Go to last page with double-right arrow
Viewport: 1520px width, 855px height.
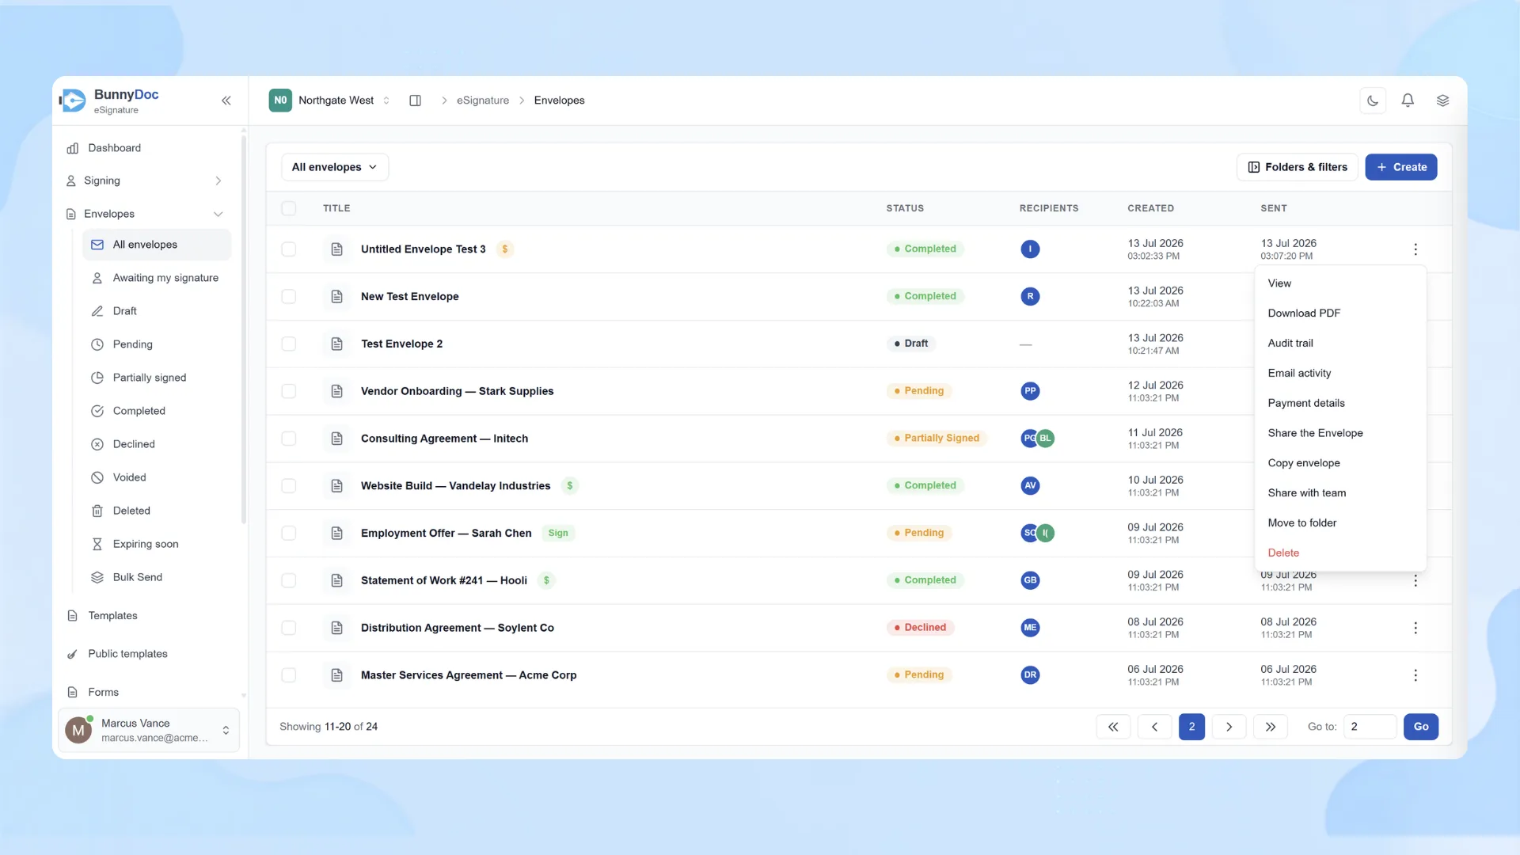pyautogui.click(x=1271, y=727)
